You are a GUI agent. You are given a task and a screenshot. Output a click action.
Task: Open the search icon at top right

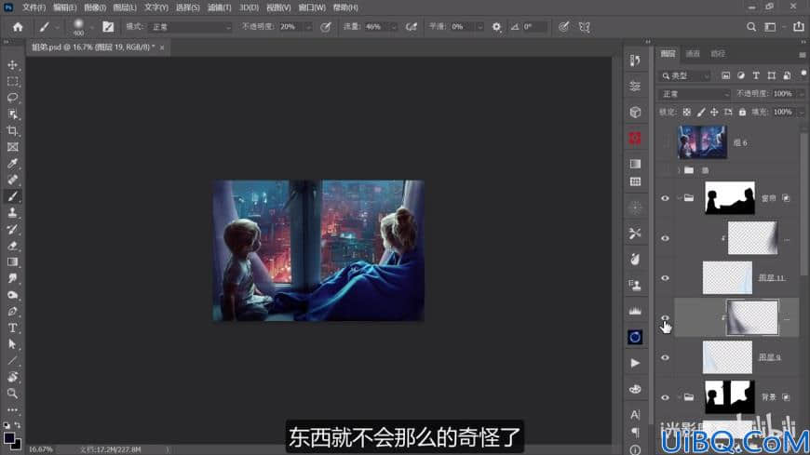pos(751,27)
